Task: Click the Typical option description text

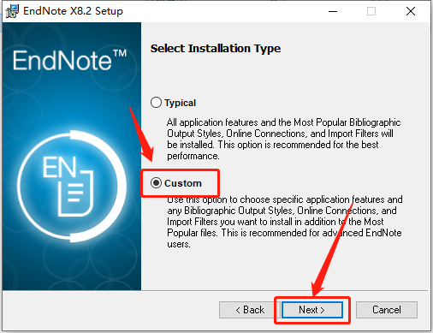Action: [x=284, y=139]
